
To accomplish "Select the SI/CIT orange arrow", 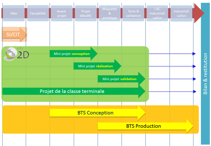I will (13, 34).
